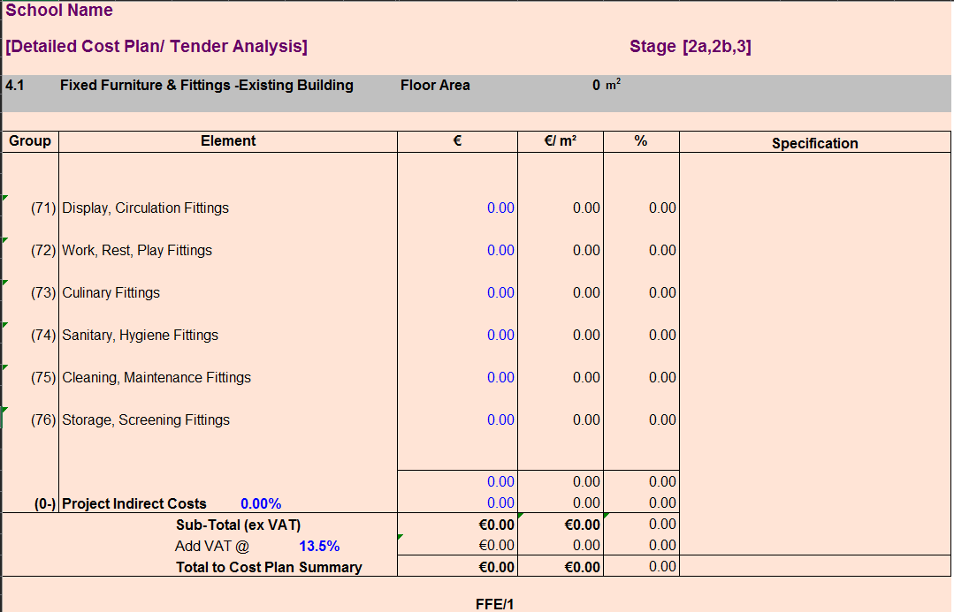The width and height of the screenshot is (954, 612).
Task: Select the blue 0.00% Project Indirect Costs rate
Action: coord(262,502)
